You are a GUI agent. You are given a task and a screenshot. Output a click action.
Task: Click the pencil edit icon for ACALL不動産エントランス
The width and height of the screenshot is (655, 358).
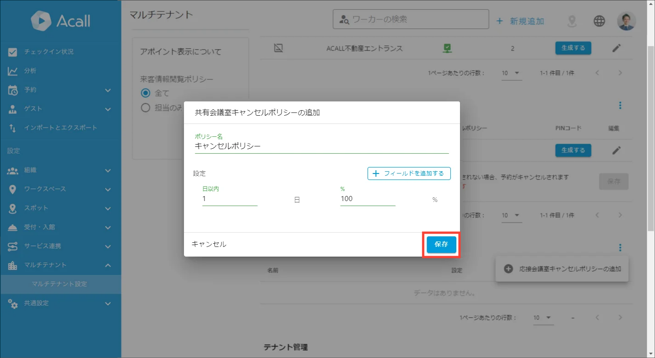tap(616, 48)
